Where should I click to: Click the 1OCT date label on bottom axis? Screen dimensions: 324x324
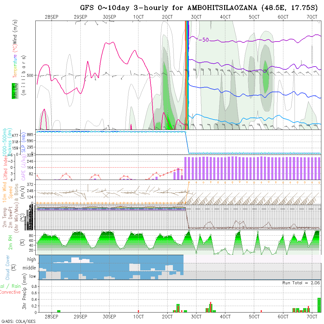pyautogui.click(x=138, y=317)
